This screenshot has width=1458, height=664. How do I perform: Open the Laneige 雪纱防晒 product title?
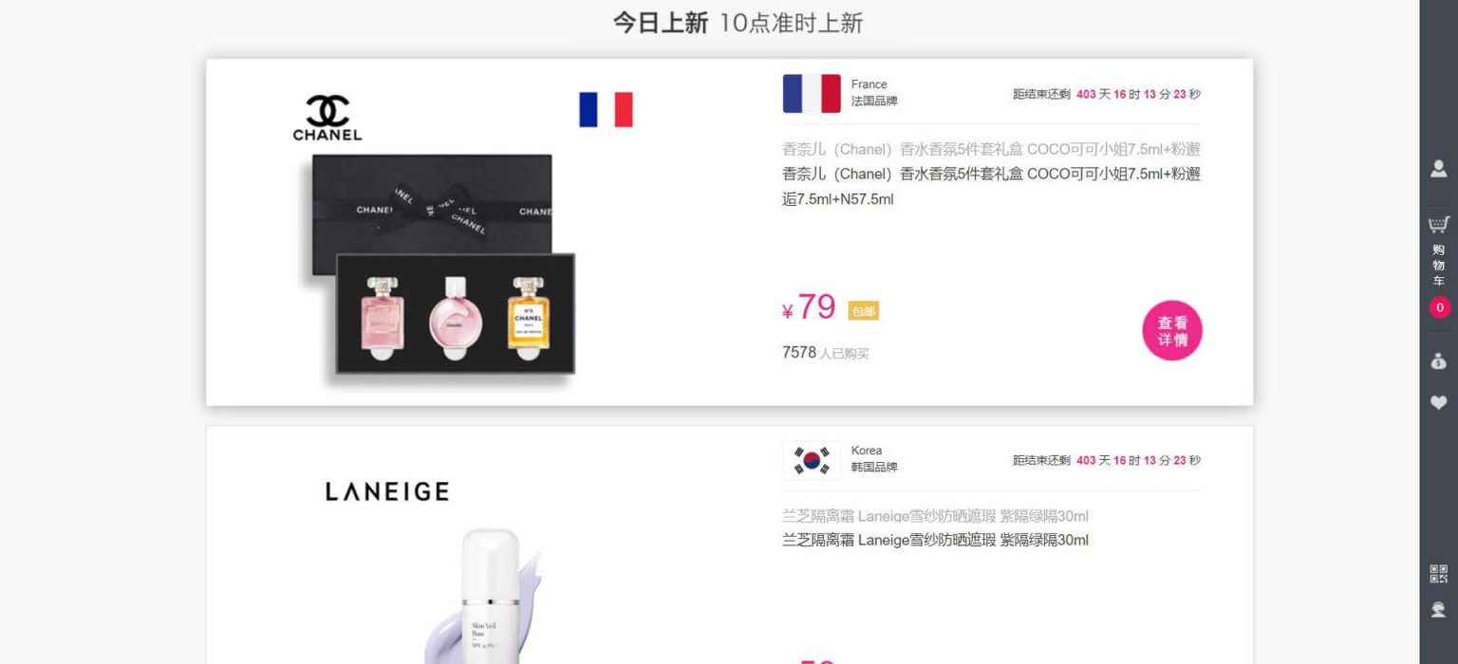[x=935, y=540]
